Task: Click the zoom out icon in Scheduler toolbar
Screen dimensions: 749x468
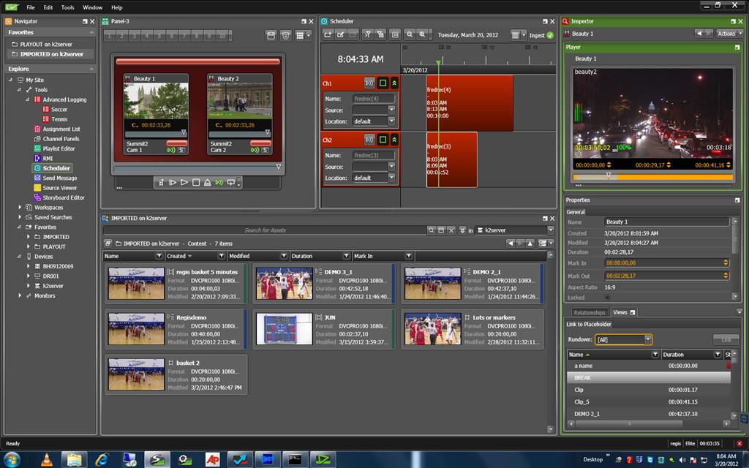Action: pyautogui.click(x=410, y=34)
